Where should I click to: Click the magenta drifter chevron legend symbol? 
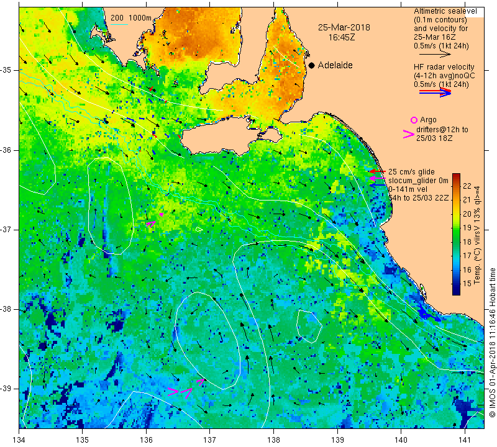click(409, 134)
